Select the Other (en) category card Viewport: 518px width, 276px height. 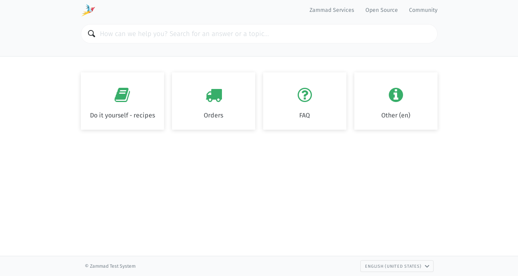coord(396,101)
